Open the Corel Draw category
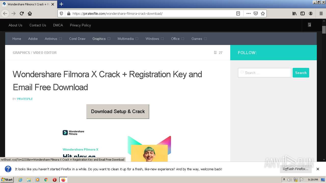 pos(77,39)
